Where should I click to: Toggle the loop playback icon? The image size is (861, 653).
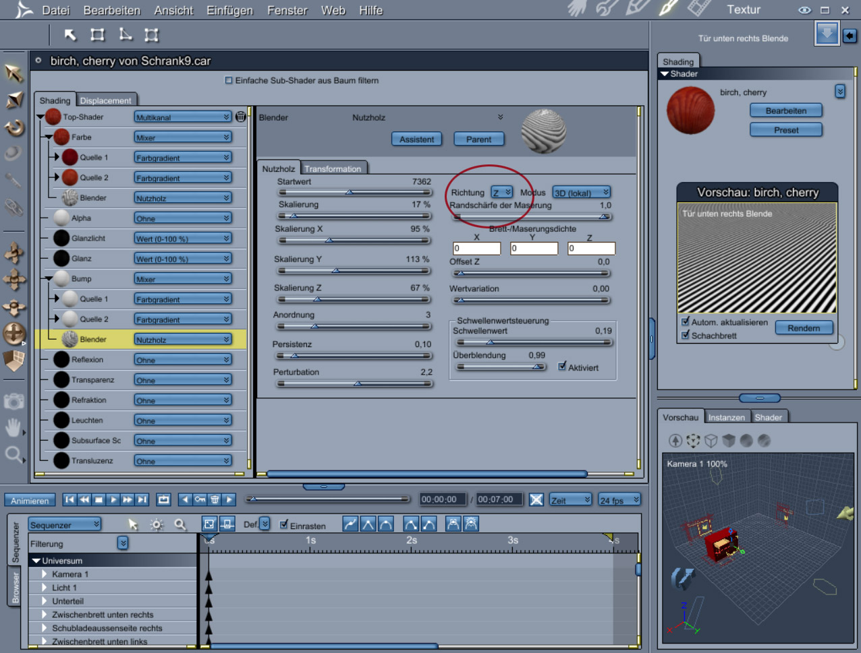coord(164,499)
